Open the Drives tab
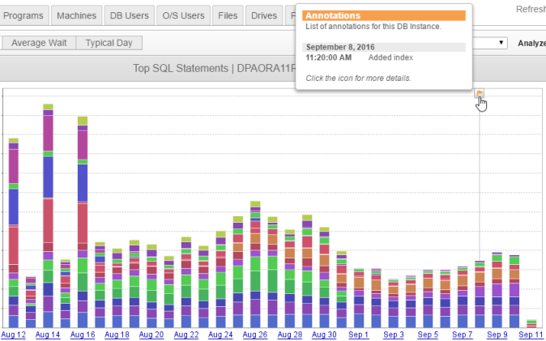Viewport: 546px width, 341px height. [x=263, y=15]
